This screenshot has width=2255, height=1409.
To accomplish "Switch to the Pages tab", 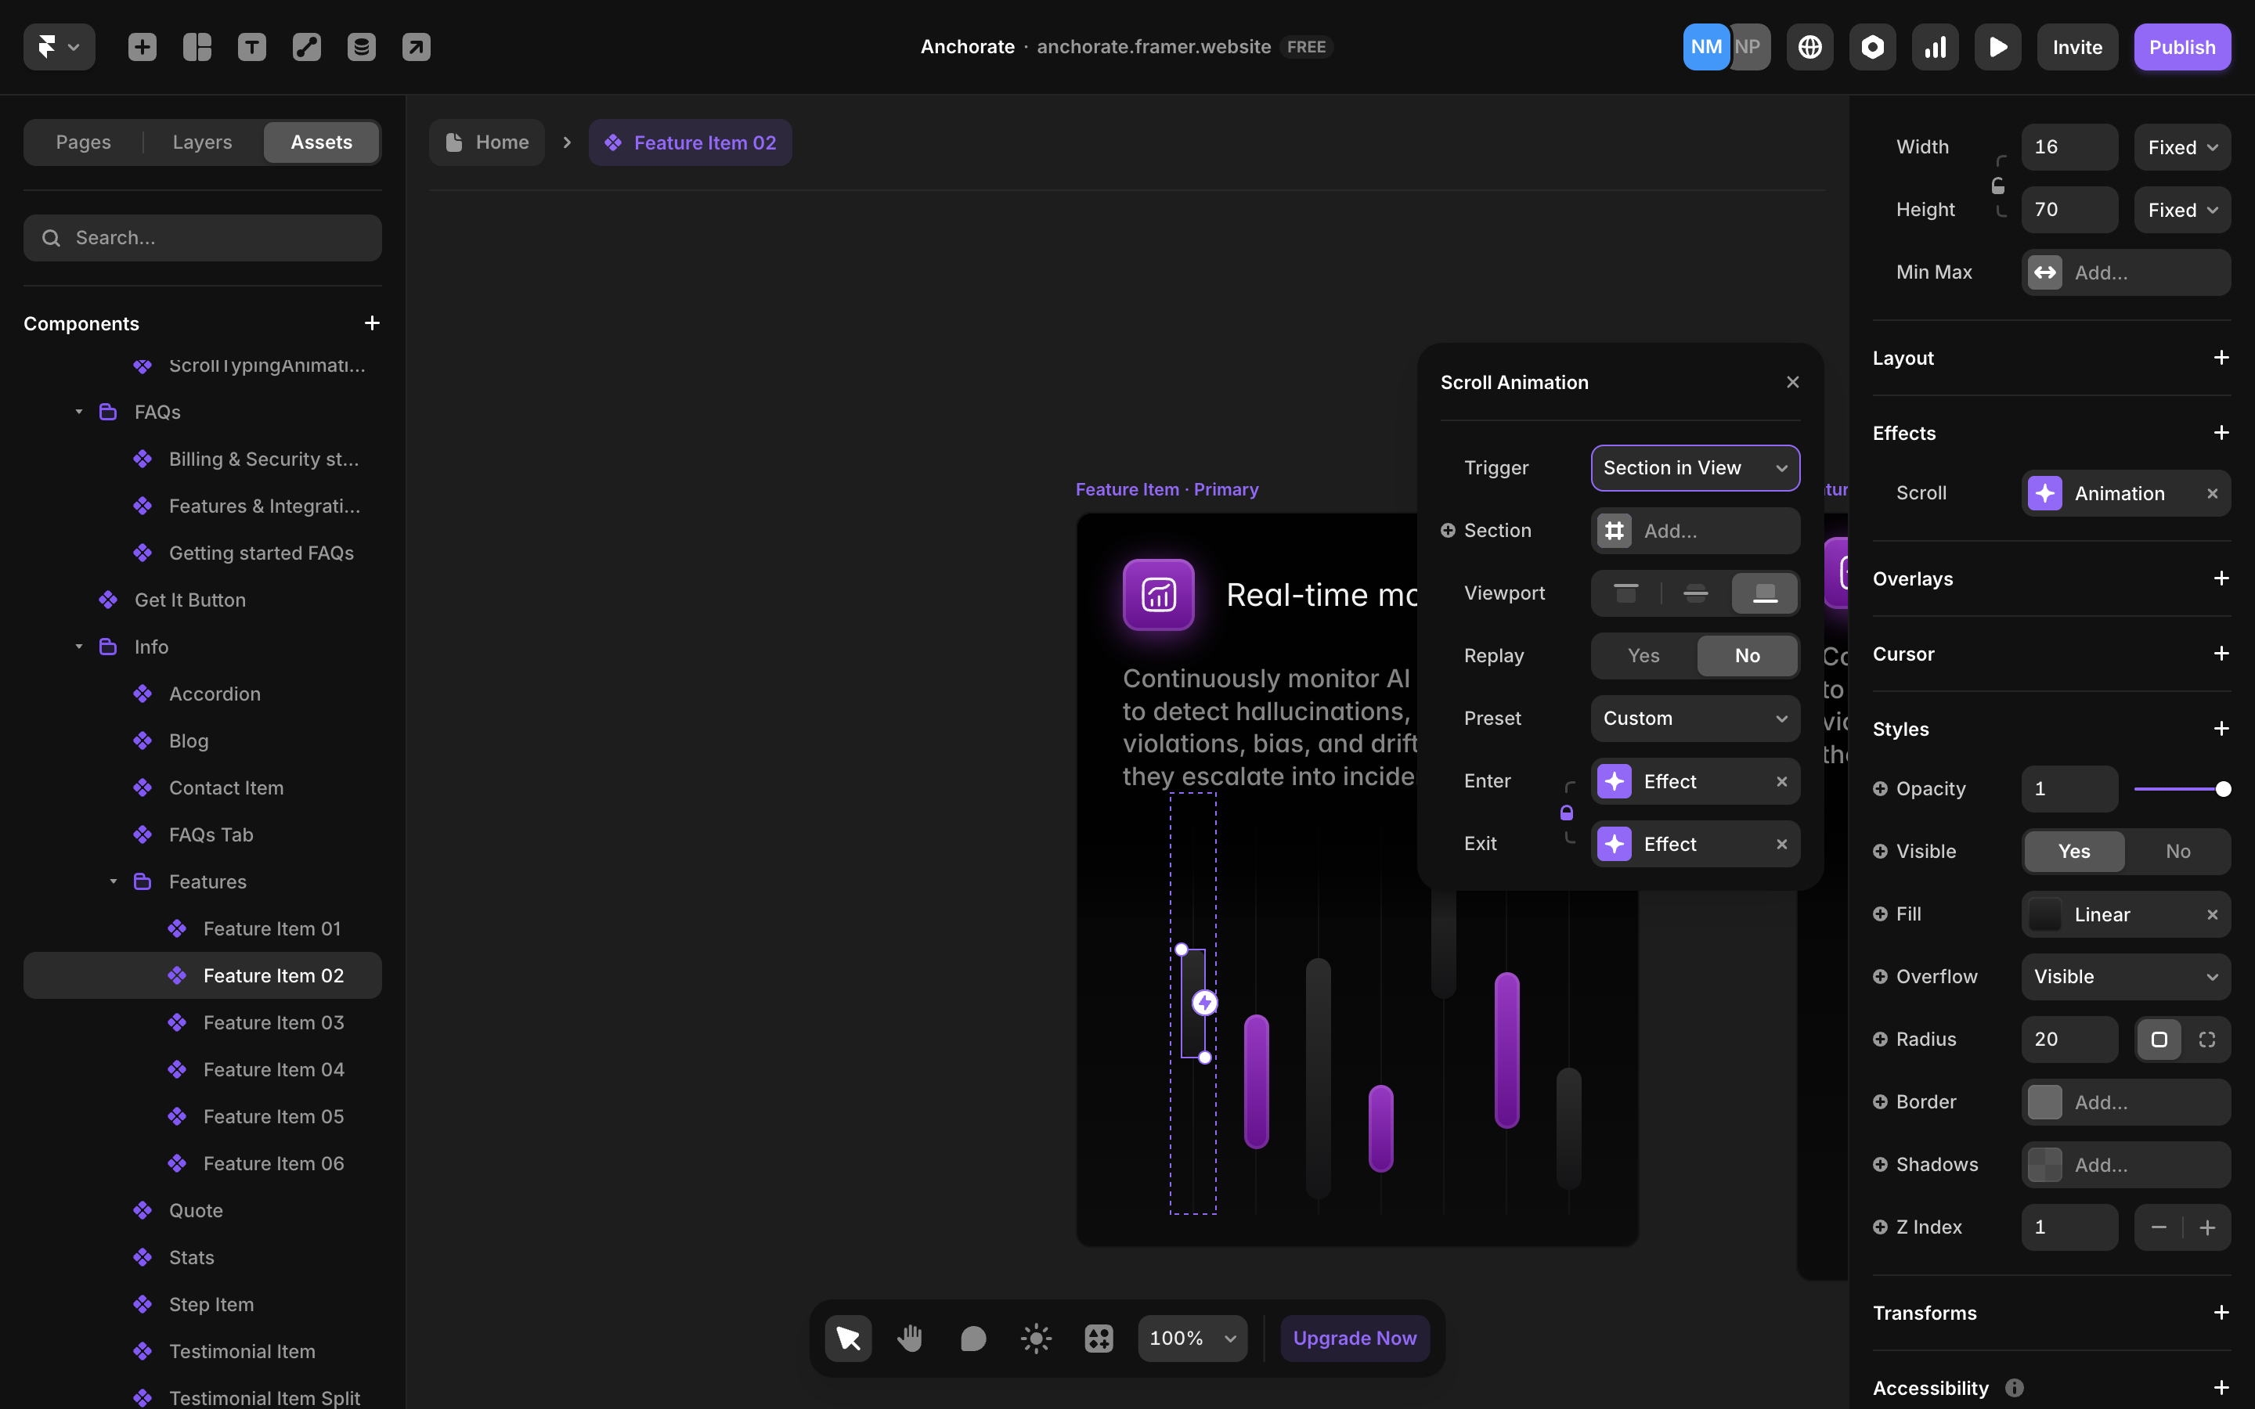I will click(83, 142).
